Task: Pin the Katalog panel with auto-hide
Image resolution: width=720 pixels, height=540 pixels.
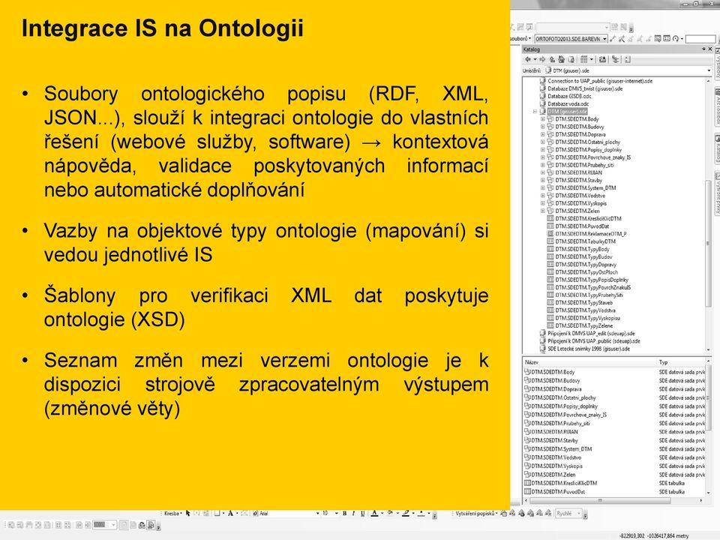Action: click(703, 49)
